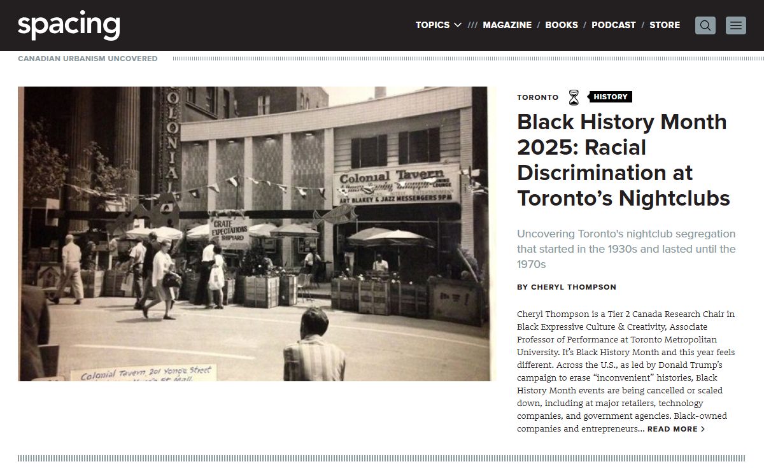Viewport: 764px width, 471px height.
Task: Click the History tag badge
Action: coord(610,97)
